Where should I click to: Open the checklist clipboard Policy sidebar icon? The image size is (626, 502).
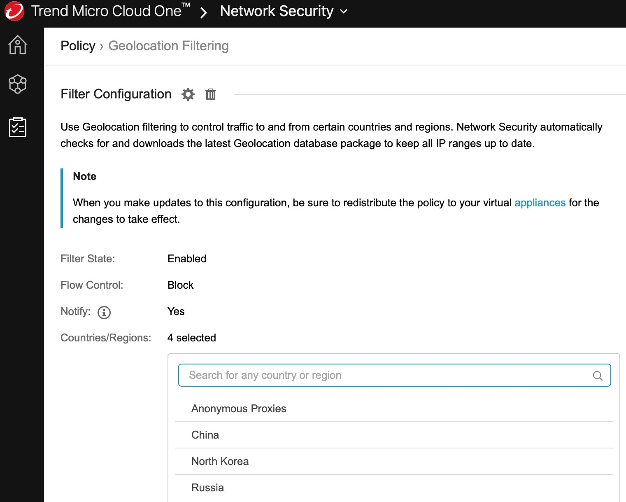tap(18, 127)
